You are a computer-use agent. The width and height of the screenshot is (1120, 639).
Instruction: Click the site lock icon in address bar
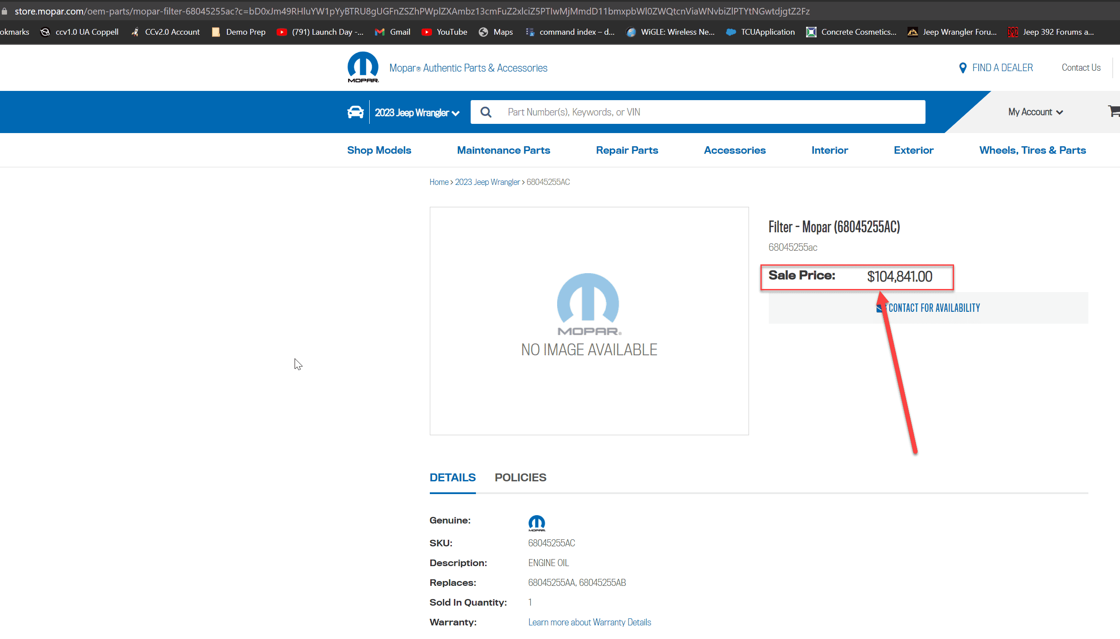tap(4, 11)
